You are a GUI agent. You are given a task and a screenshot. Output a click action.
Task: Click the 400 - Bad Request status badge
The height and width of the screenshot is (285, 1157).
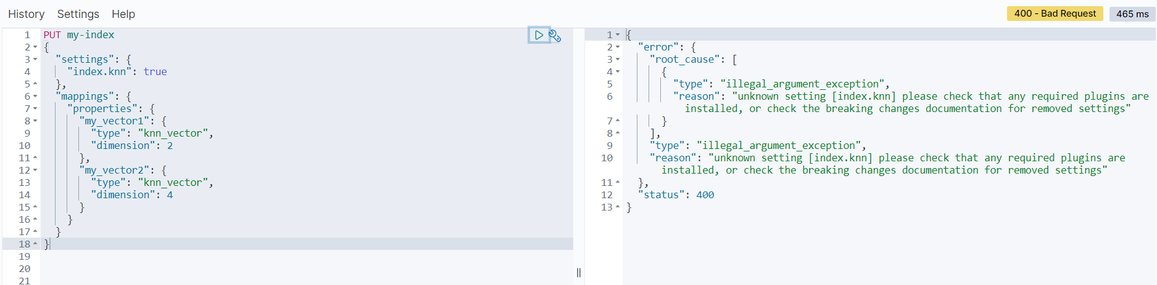pos(1055,14)
